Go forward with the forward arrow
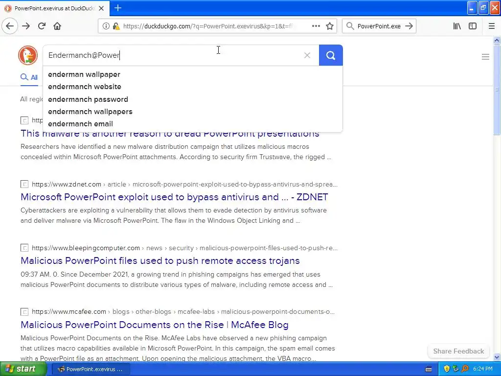Image resolution: width=501 pixels, height=376 pixels. pos(26,26)
